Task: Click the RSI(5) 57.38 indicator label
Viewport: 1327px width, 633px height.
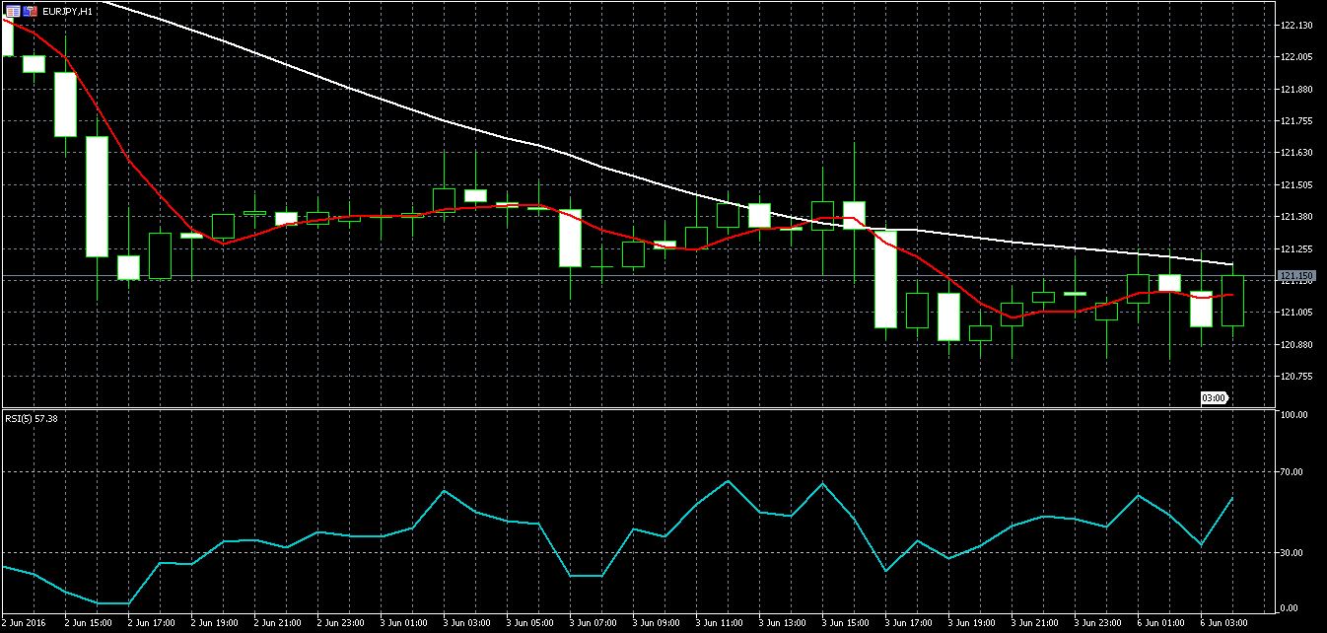Action: click(x=34, y=417)
